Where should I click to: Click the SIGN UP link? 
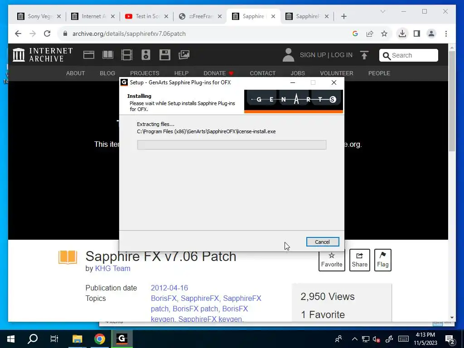(x=313, y=55)
